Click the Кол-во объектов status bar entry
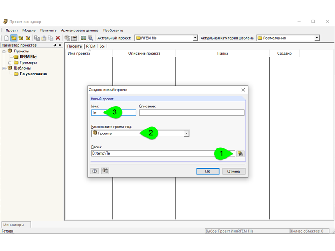Image resolution: width=335 pixels, height=251 pixels. click(x=309, y=231)
